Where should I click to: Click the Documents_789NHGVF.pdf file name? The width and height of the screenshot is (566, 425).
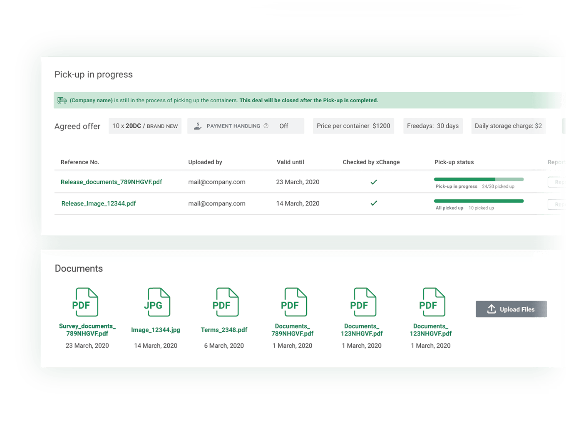pos(293,330)
